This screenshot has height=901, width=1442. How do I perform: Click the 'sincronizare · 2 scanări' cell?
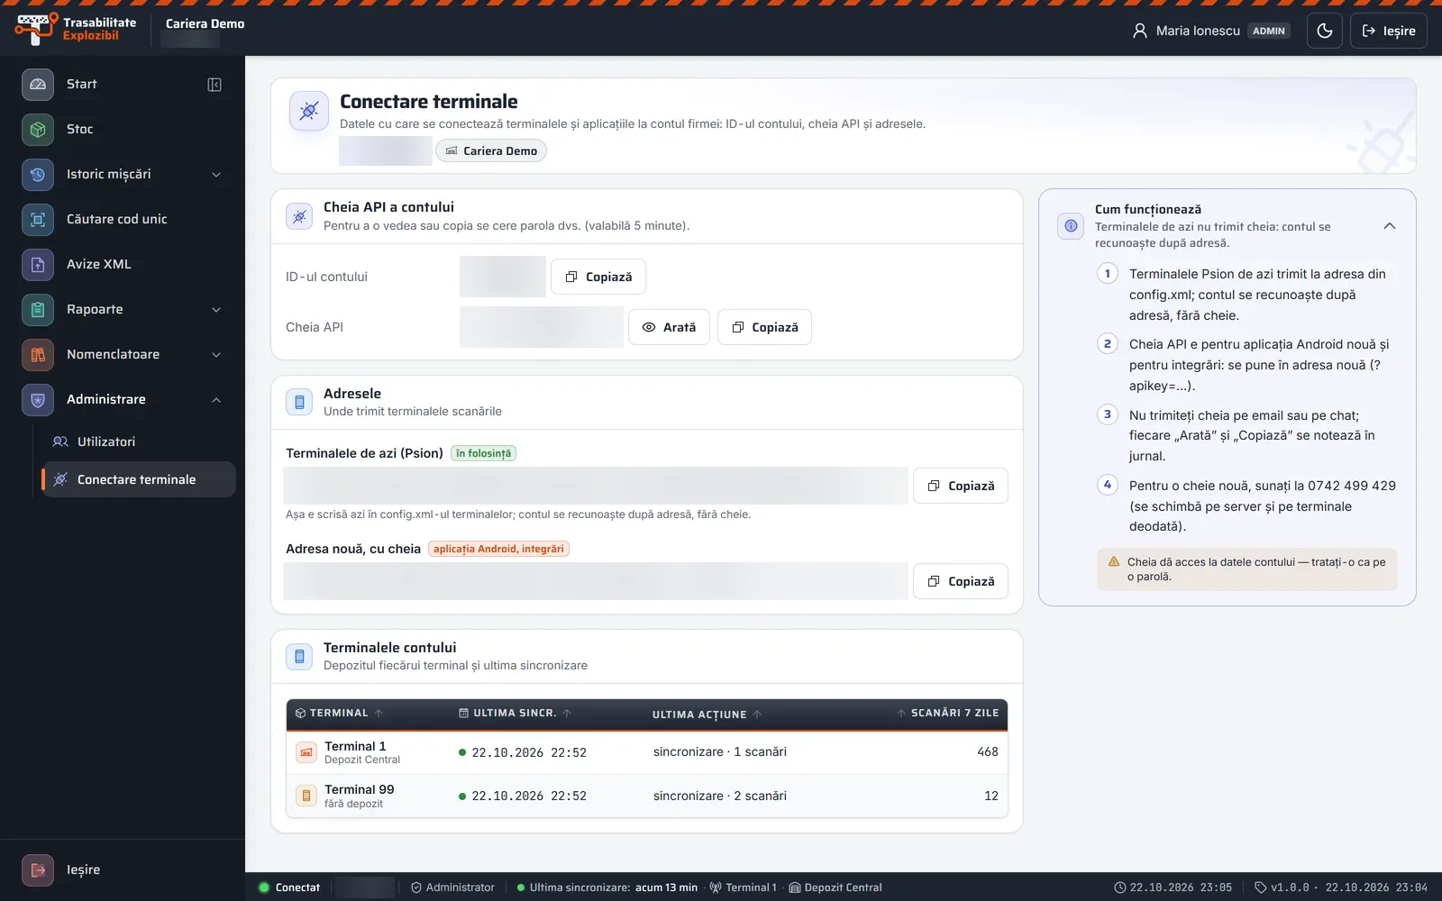tap(720, 796)
